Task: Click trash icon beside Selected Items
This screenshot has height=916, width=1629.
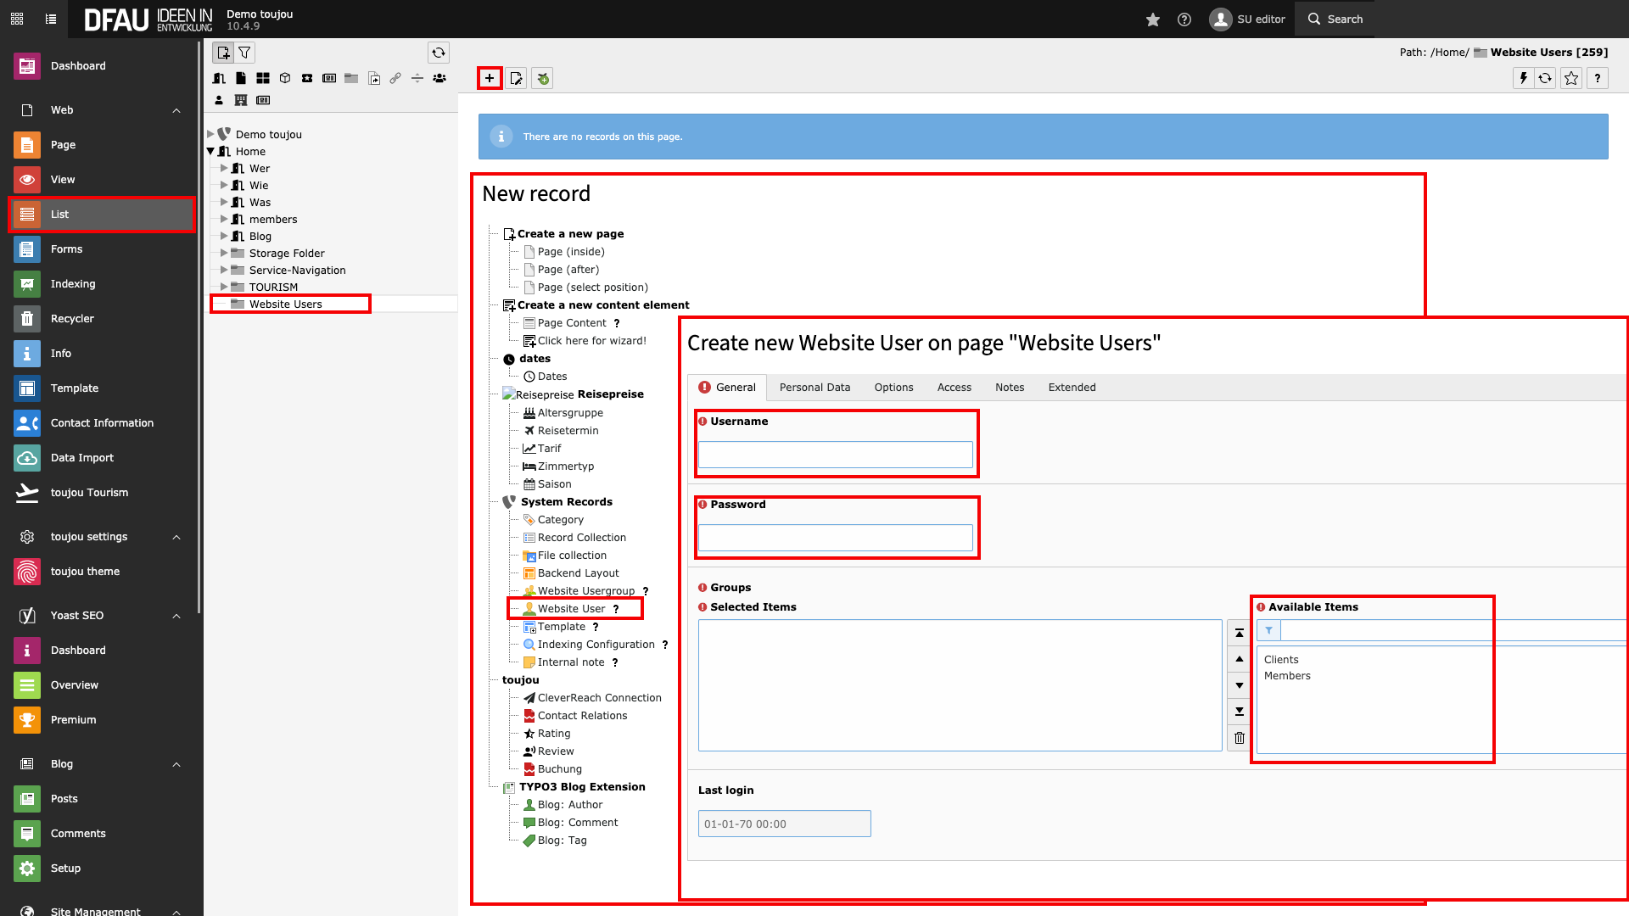Action: (1239, 738)
